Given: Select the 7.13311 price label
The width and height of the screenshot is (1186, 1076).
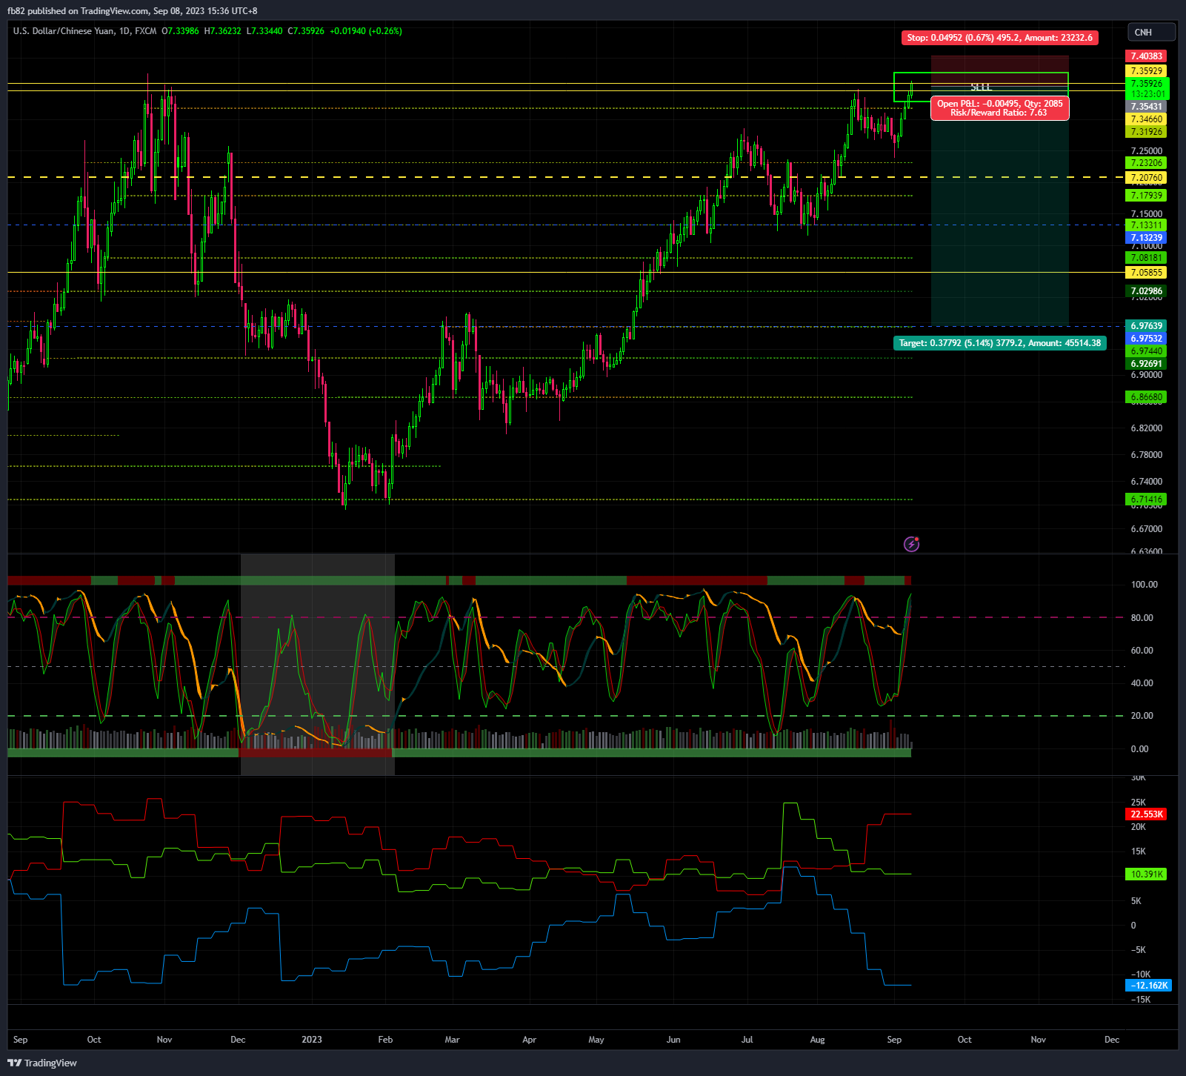Looking at the screenshot, I should (1147, 225).
